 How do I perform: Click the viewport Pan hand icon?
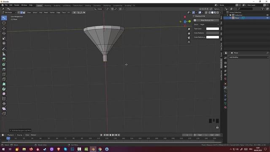point(189,33)
